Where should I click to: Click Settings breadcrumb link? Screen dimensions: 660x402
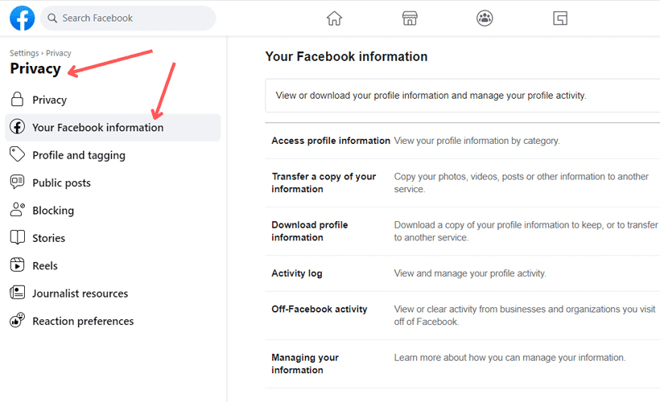24,53
